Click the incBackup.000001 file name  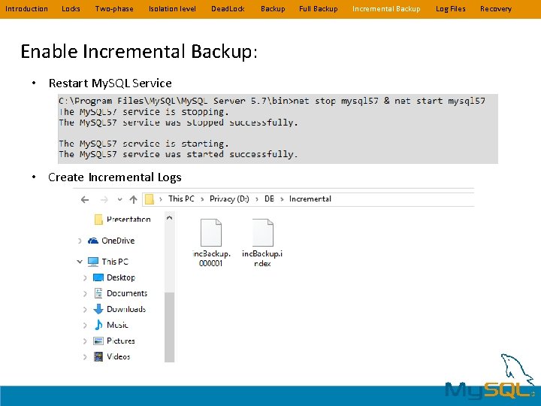211,259
